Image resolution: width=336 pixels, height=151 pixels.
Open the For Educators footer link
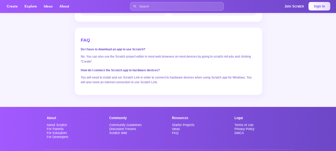click(x=57, y=133)
